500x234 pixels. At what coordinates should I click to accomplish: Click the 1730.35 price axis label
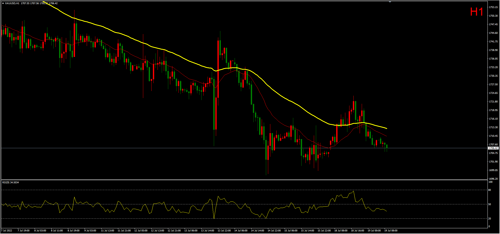(x=493, y=76)
